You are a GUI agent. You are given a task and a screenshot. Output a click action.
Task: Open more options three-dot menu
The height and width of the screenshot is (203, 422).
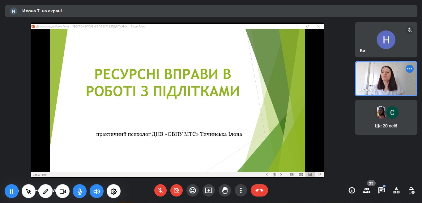[241, 190]
